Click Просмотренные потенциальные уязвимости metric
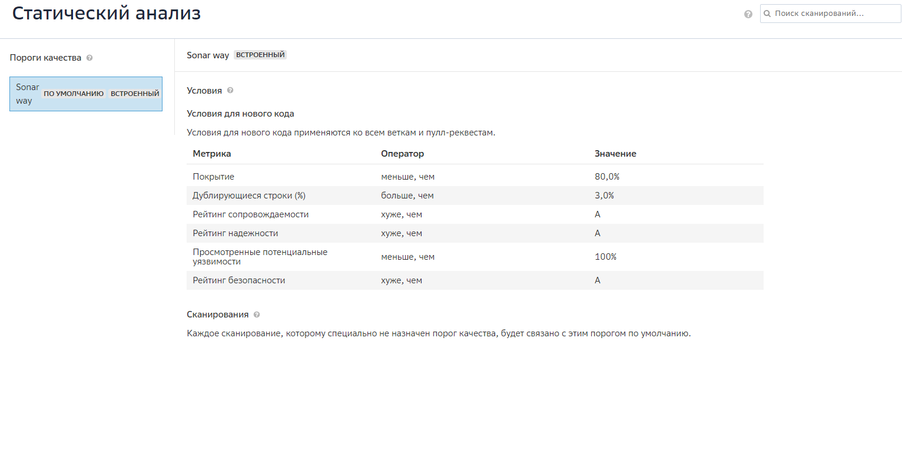Viewport: 902px width, 460px height. tap(260, 257)
